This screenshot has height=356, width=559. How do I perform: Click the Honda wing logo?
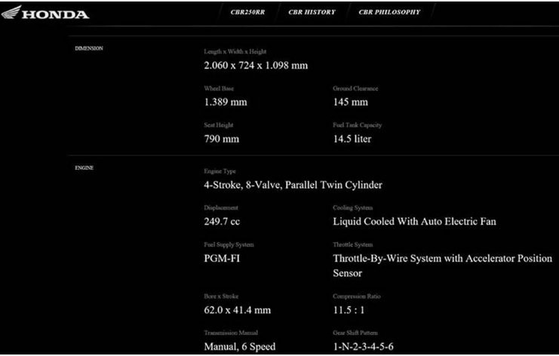coord(11,13)
